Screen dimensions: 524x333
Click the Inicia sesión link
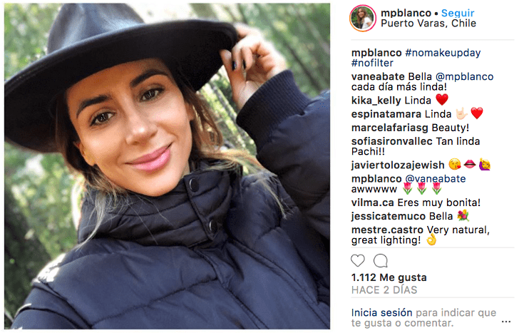381,312
